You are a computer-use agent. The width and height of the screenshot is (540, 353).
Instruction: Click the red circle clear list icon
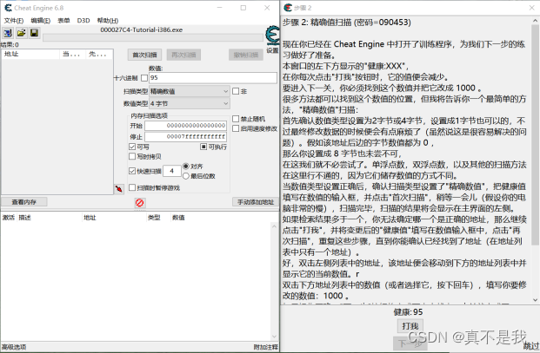(x=139, y=203)
